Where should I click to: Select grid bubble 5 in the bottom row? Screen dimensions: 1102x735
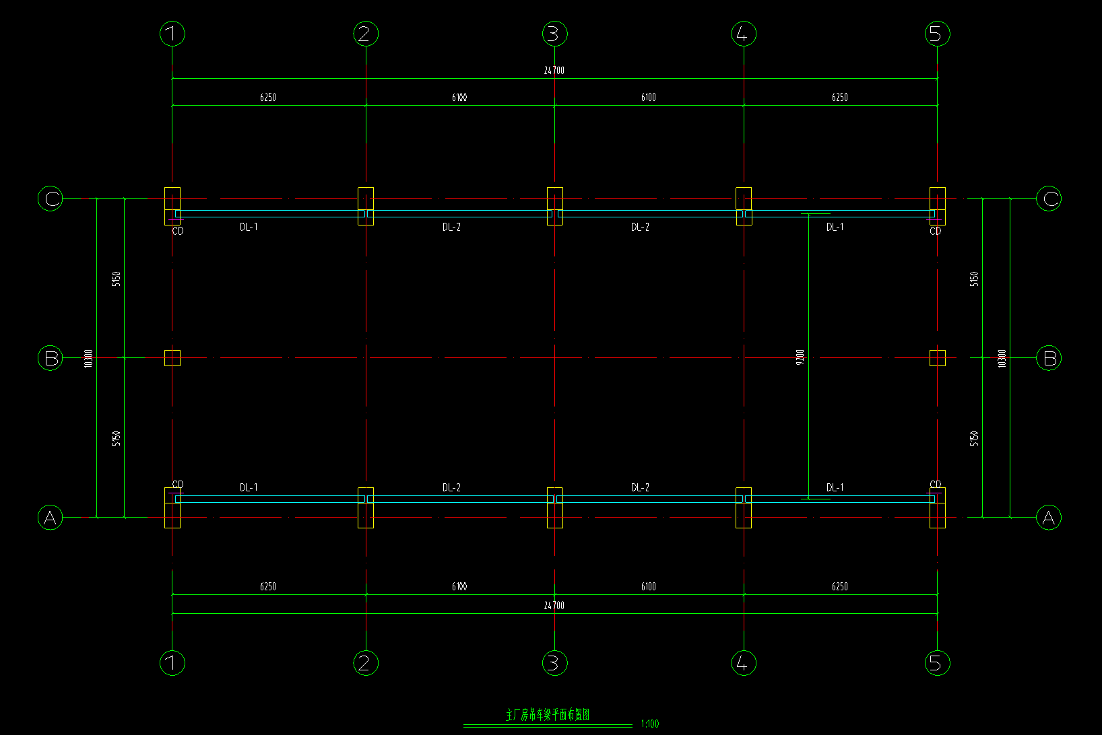click(x=938, y=663)
